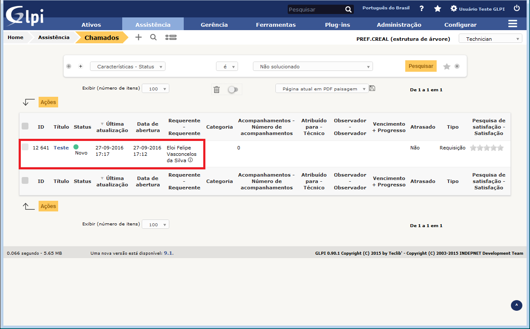Screen dimensions: 530x329
Task: Open the Teste ticket link
Action: tap(61, 148)
